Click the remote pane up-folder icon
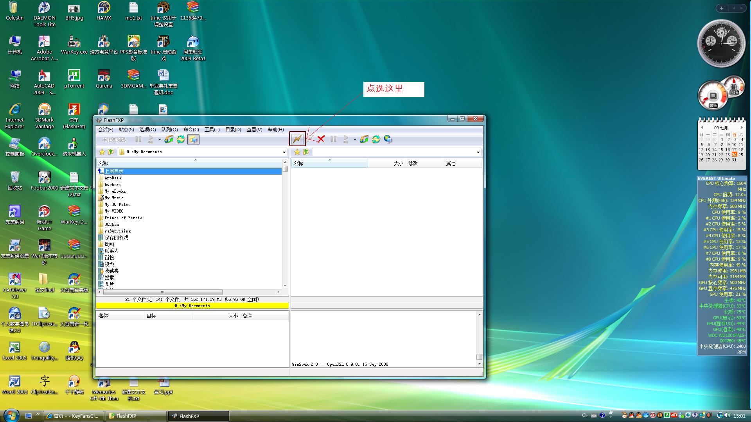The width and height of the screenshot is (751, 422). (x=306, y=152)
